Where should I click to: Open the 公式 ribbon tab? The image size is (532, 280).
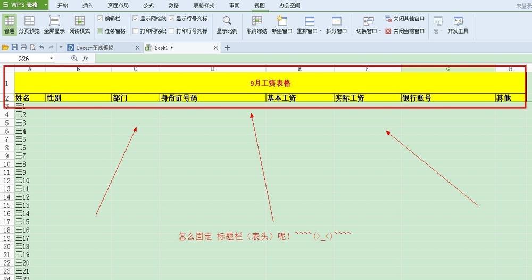click(x=148, y=5)
